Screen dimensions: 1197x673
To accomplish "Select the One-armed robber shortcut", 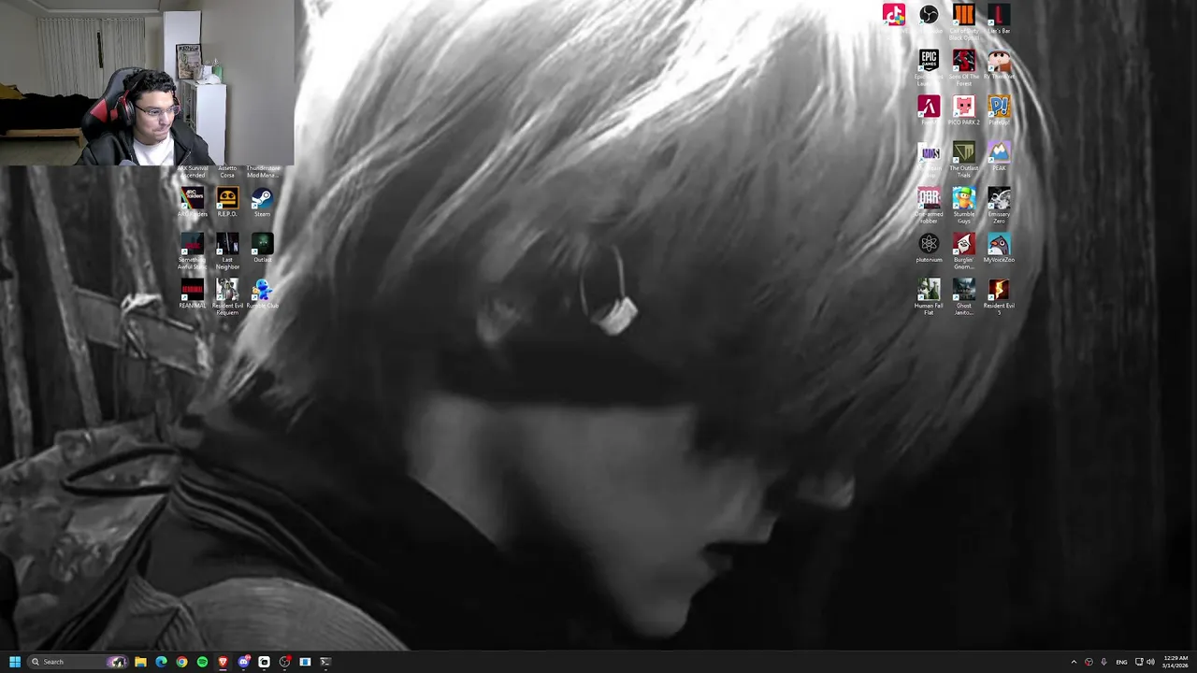I will [929, 205].
